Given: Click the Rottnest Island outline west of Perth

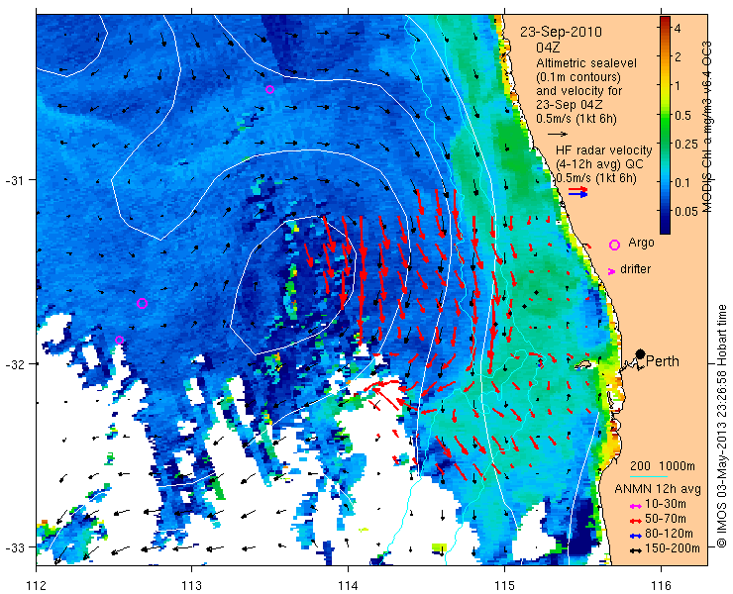Looking at the screenshot, I should [x=583, y=364].
